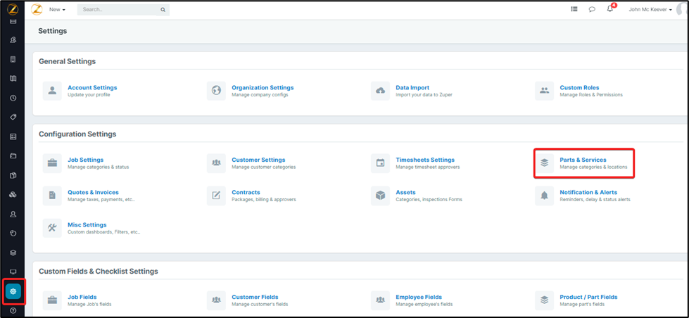Click the Misc Settings tools icon
This screenshot has height=318, width=689.
52,228
